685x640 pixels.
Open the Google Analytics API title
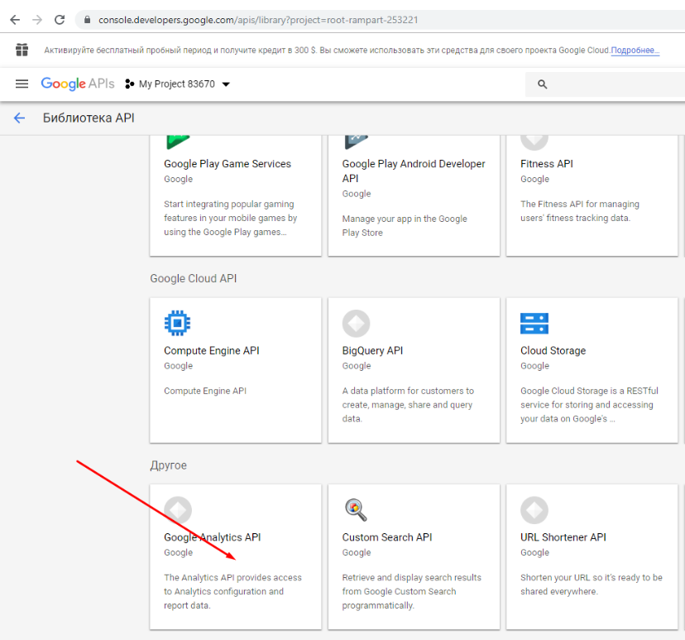pyautogui.click(x=213, y=537)
